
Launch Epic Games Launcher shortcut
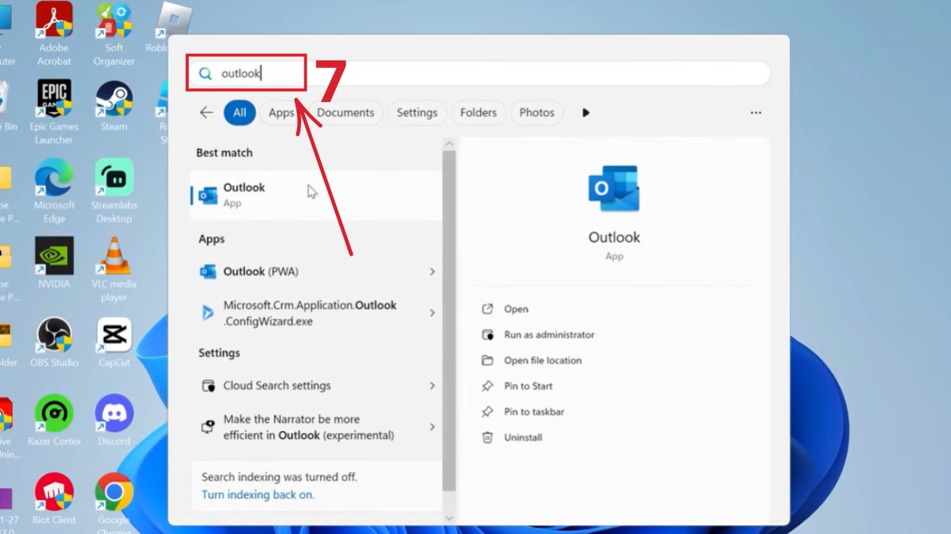tap(54, 112)
